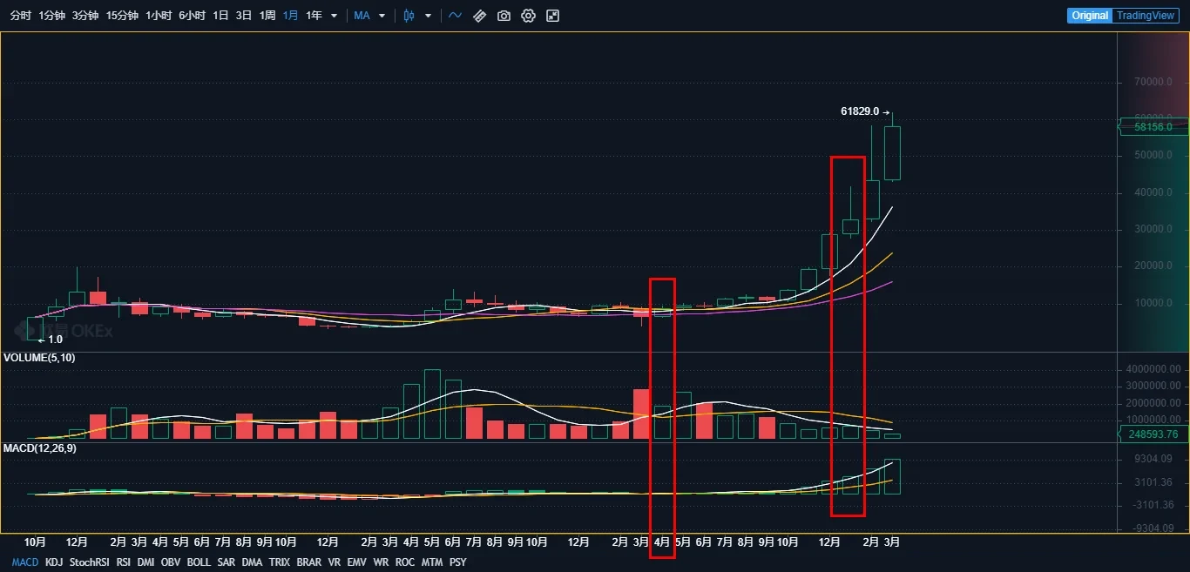Switch to BOLL indicator tab
Screen dimensions: 1190x572
tap(199, 562)
